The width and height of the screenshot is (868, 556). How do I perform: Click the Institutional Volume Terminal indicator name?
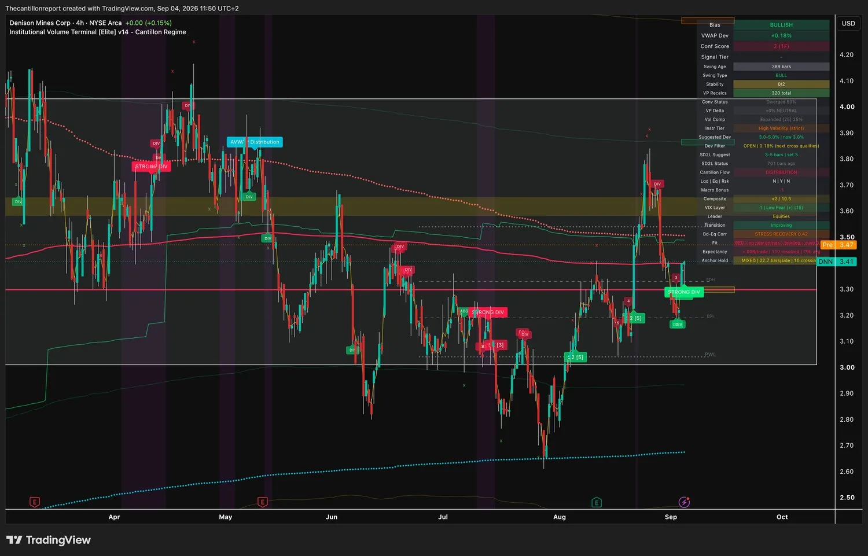(x=98, y=32)
